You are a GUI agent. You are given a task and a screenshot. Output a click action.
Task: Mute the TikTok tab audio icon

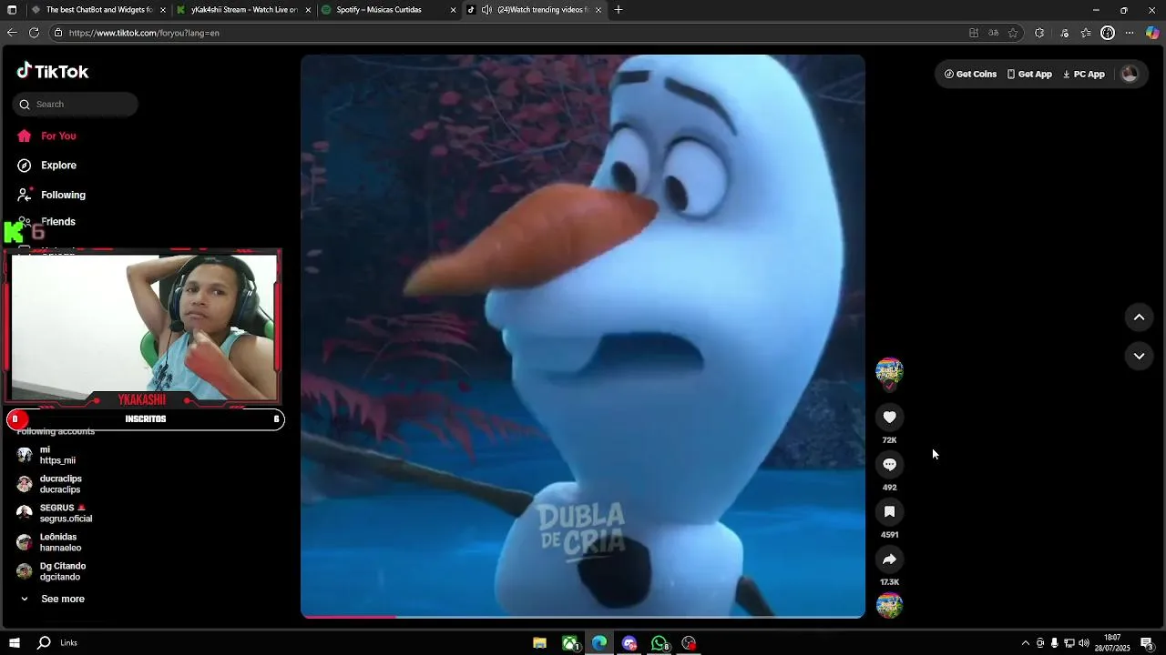[x=486, y=10]
